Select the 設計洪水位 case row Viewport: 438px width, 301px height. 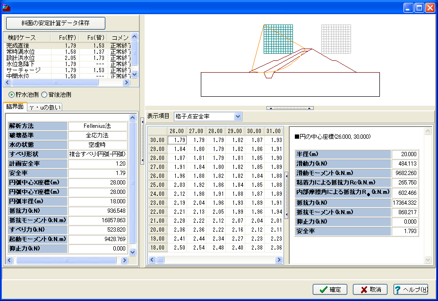point(67,58)
